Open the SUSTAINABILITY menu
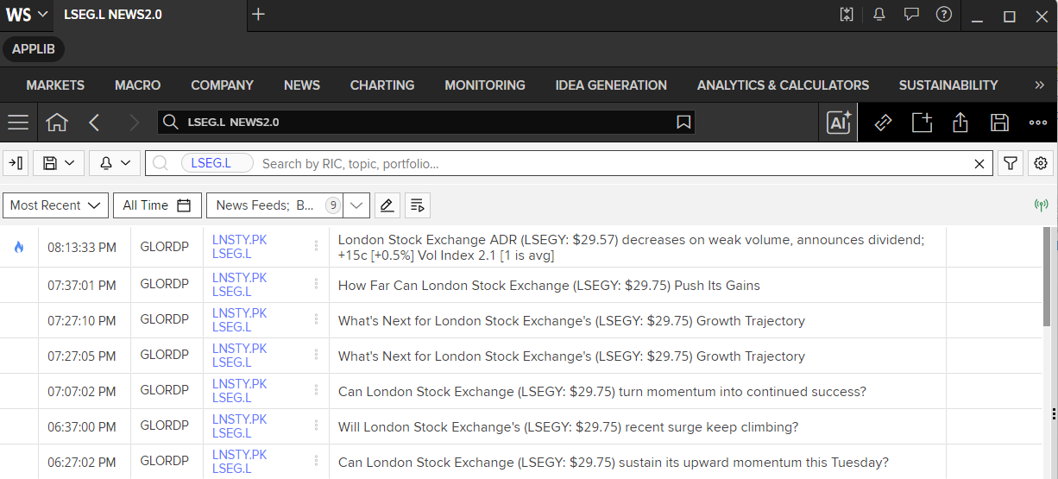 [x=948, y=85]
